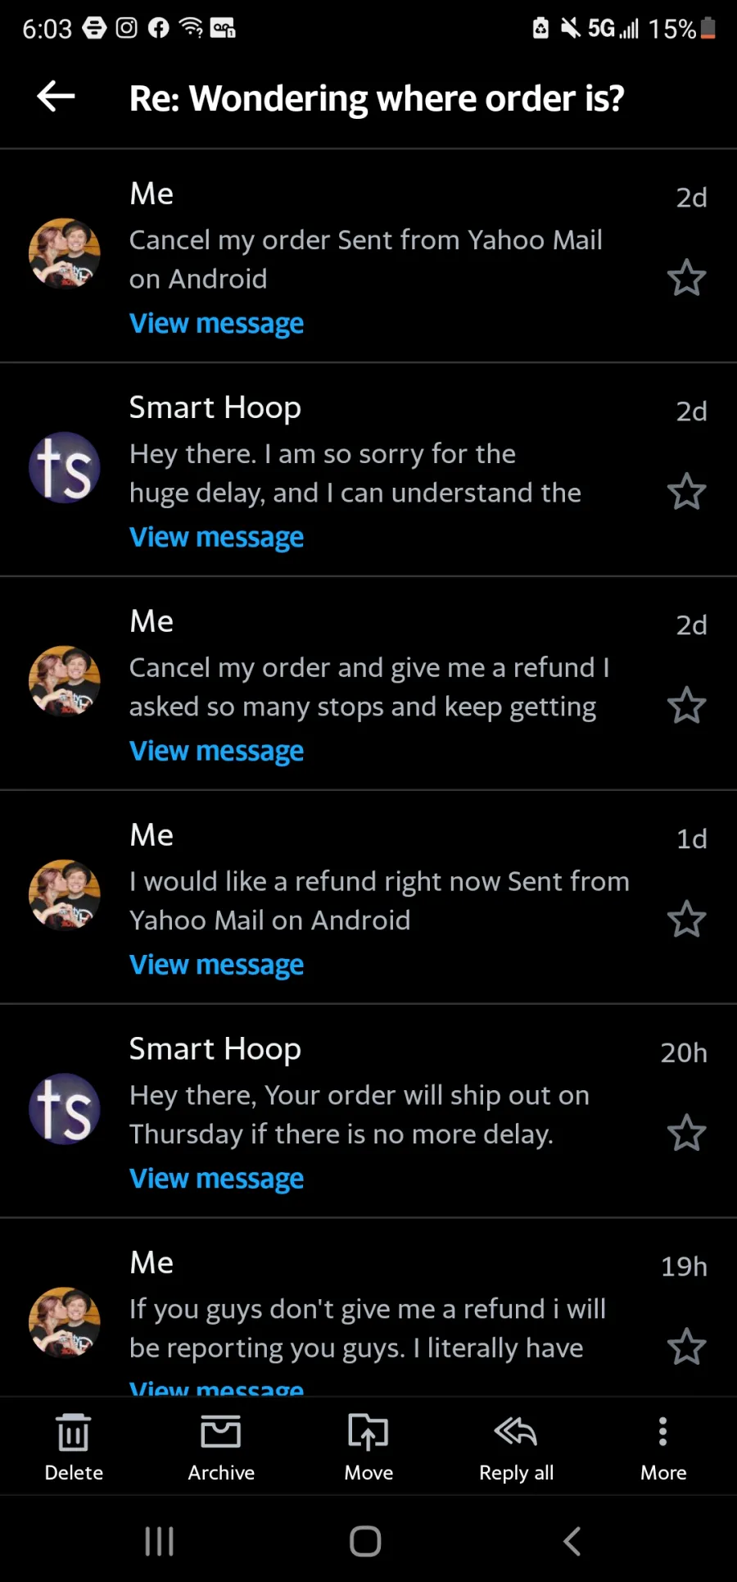Expand the 'asked so many stops' message
Image resolution: width=737 pixels, height=1582 pixels.
pyautogui.click(x=216, y=752)
